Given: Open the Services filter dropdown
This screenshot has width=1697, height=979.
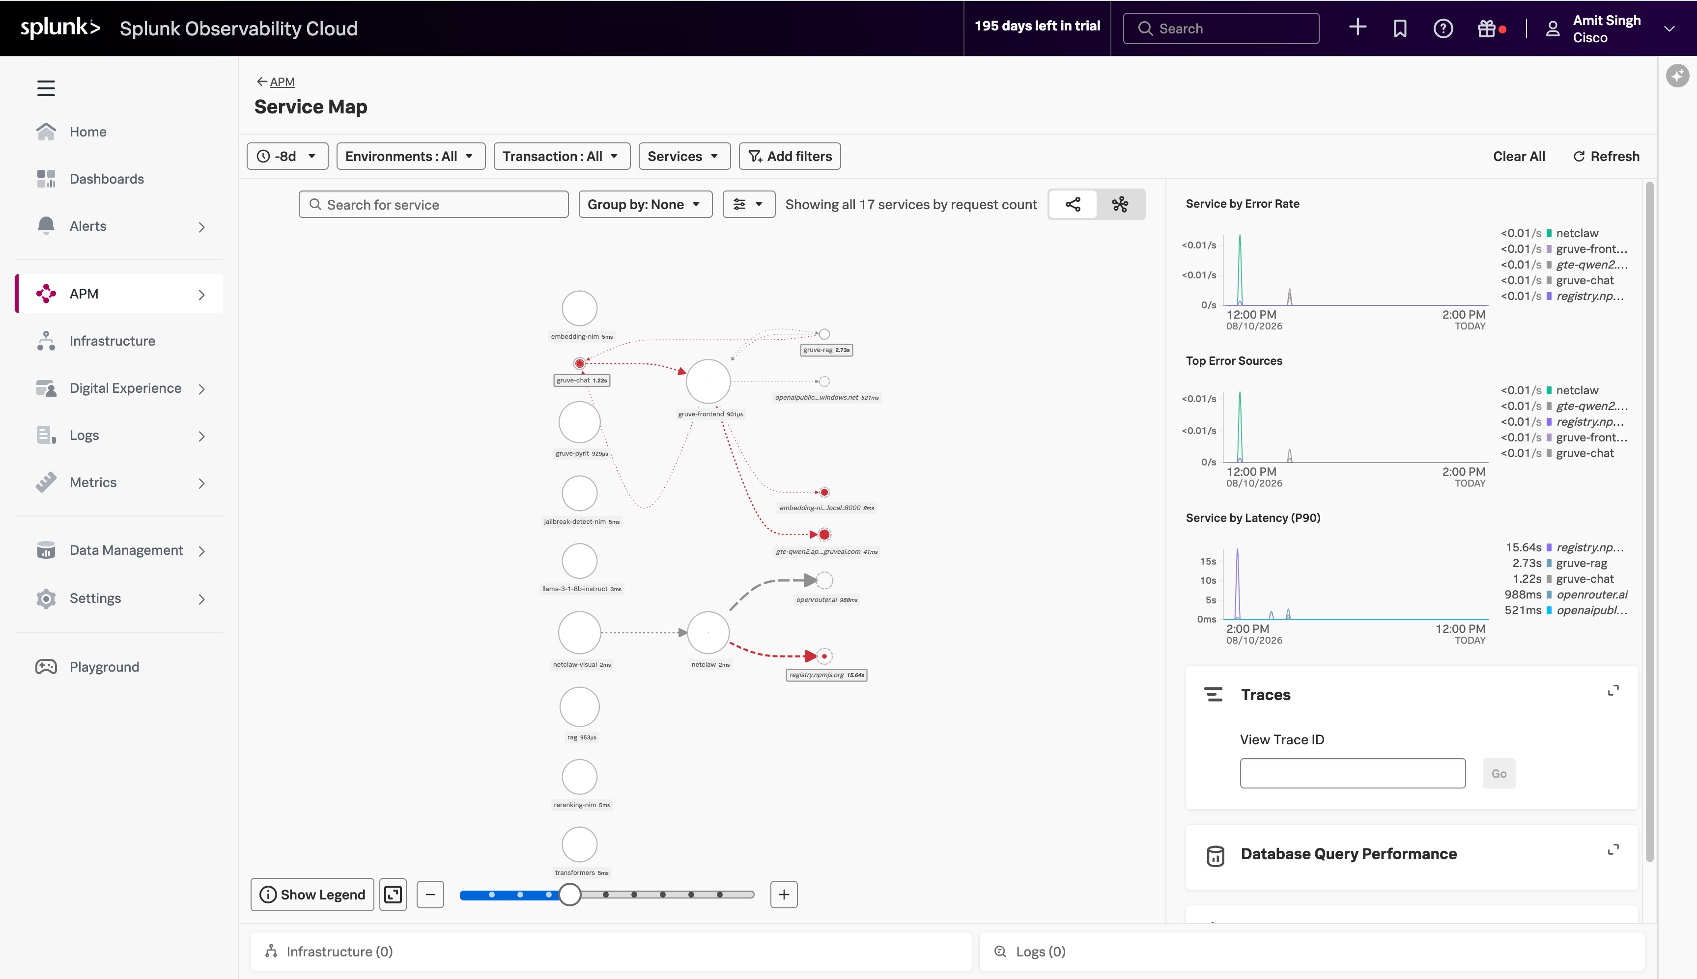Looking at the screenshot, I should point(684,156).
